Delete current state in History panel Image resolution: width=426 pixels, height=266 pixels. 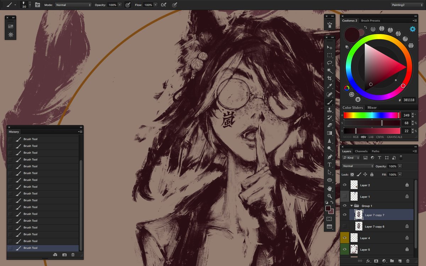[73, 255]
